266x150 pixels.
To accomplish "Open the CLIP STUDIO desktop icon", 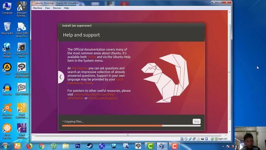I will (x=22, y=89).
